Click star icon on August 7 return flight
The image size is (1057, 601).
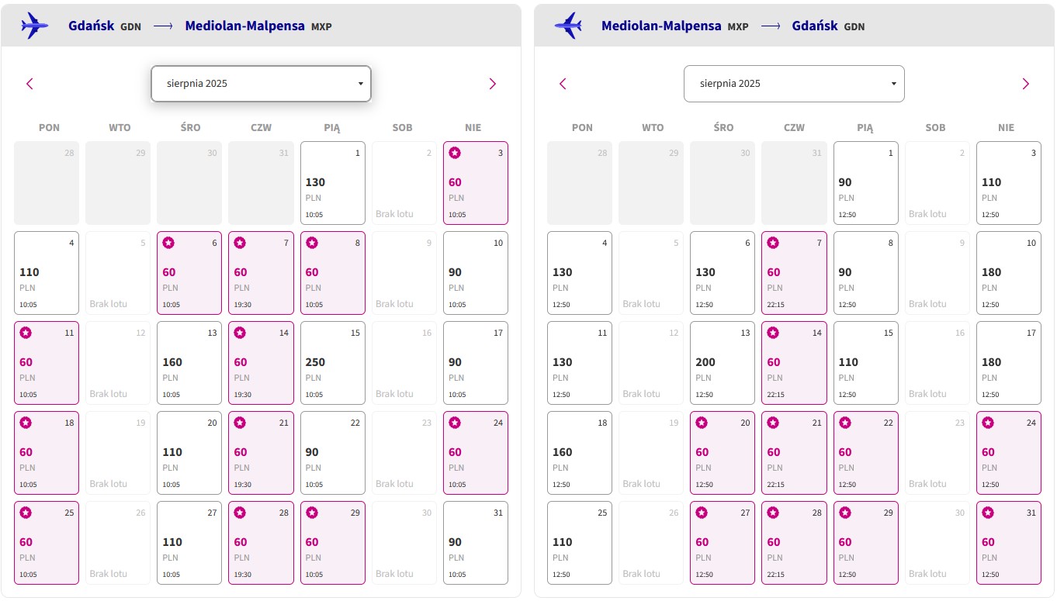(774, 243)
